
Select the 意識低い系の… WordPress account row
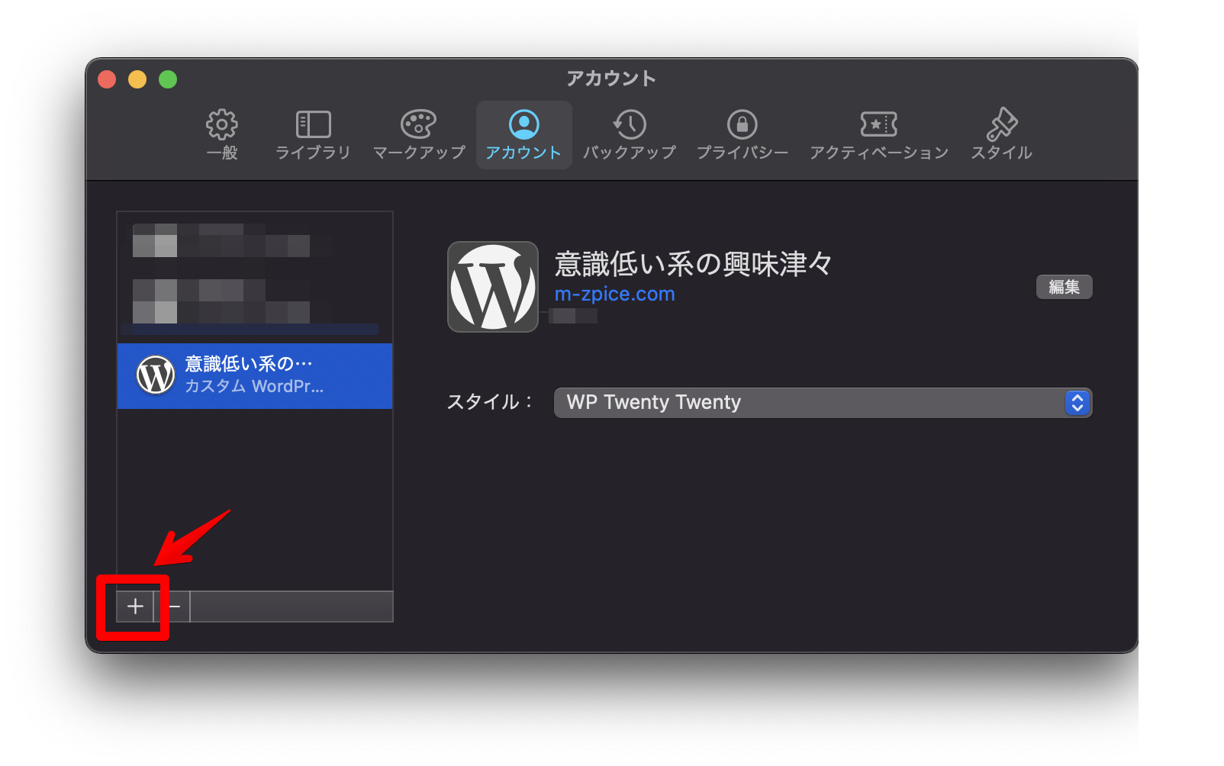tap(255, 375)
